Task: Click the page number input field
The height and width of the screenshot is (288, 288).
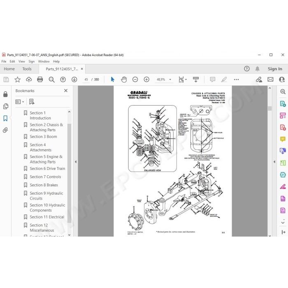Action: (x=86, y=79)
